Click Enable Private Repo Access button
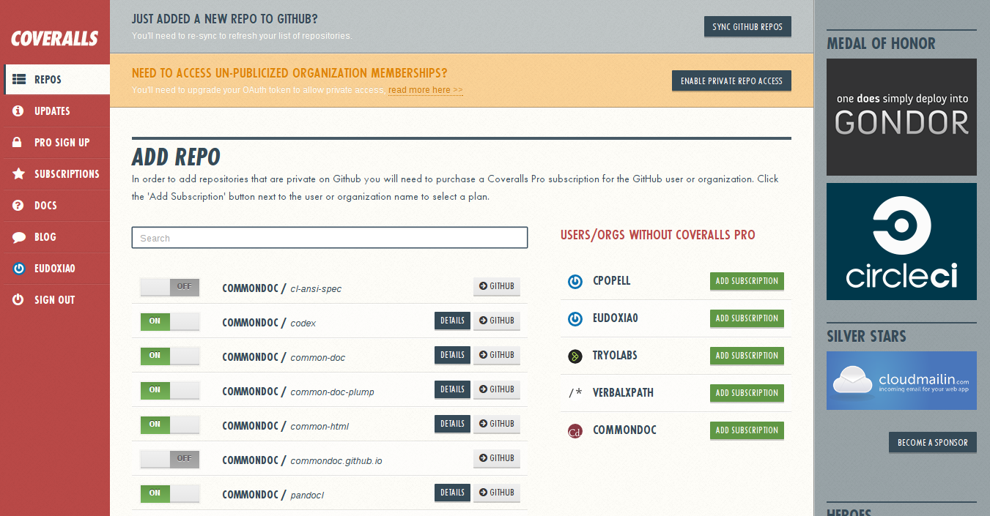The width and height of the screenshot is (990, 516). click(x=731, y=81)
